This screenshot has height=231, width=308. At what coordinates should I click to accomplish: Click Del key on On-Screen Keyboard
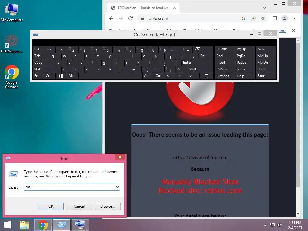[x=206, y=56]
